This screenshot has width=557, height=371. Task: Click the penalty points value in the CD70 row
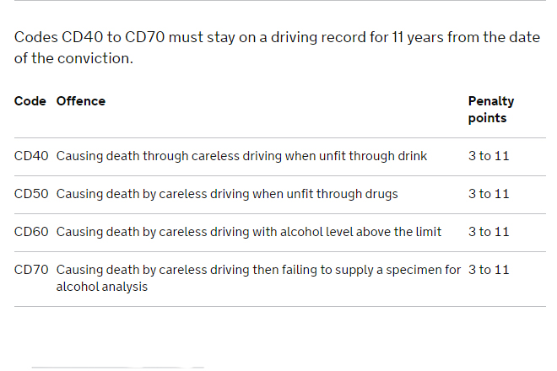[489, 270]
